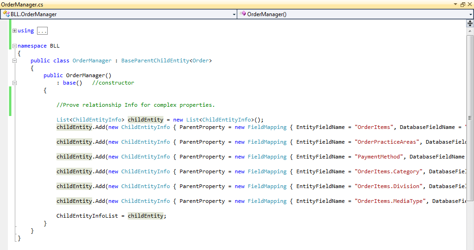This screenshot has height=250, width=474.
Task: Click the "PaymentMethod" string literal
Action: click(x=378, y=157)
